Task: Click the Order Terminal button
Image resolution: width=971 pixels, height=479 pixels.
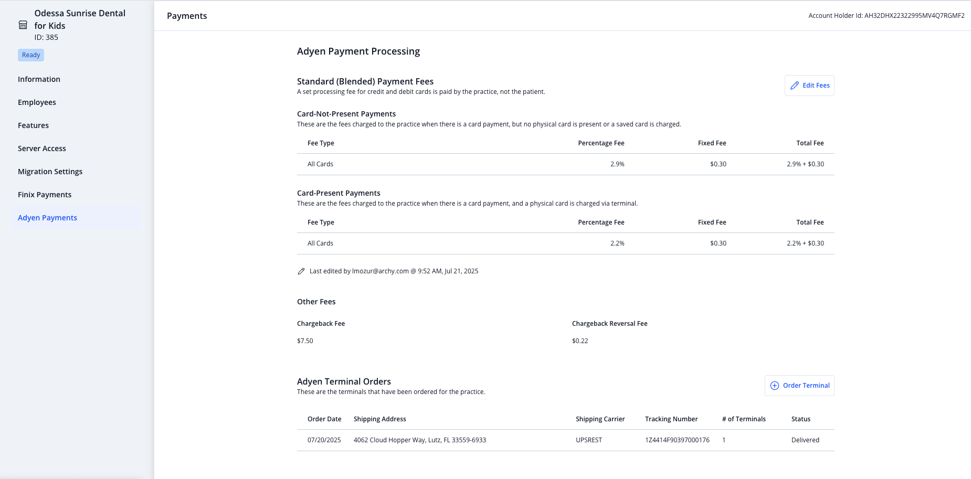Action: 799,386
